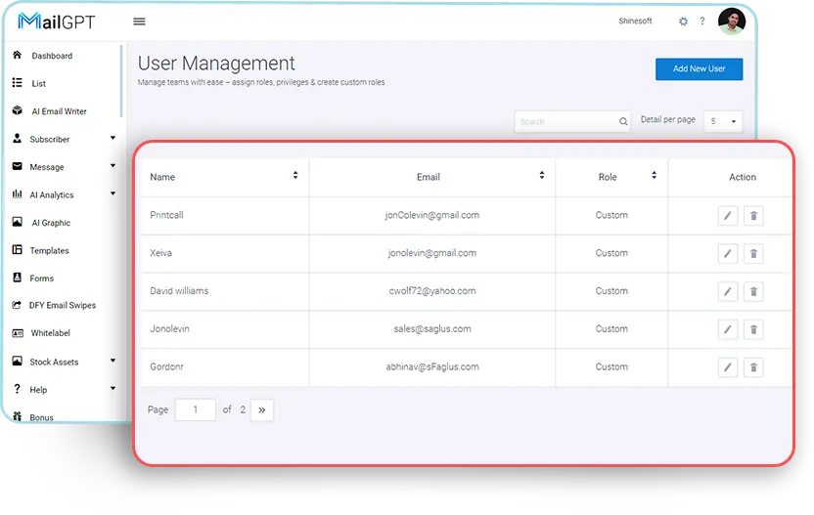
Task: Open the user profile avatar
Action: [x=731, y=21]
